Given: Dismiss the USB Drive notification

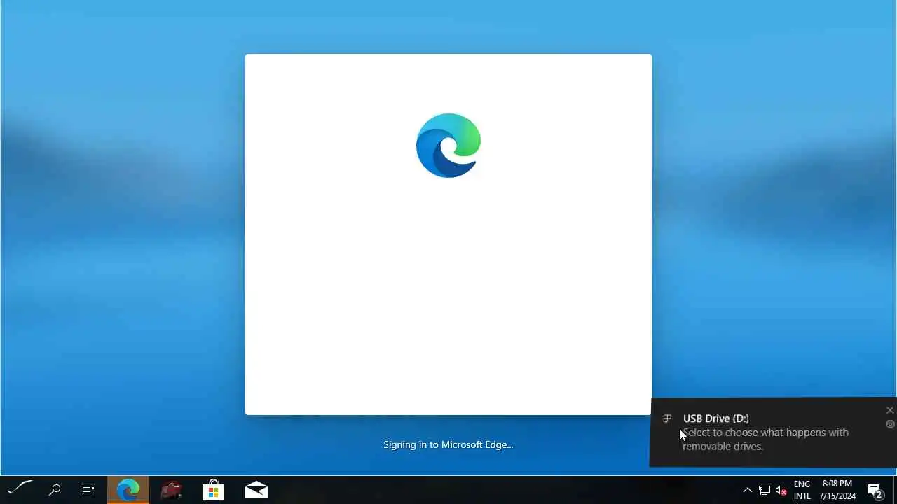Looking at the screenshot, I should (890, 410).
